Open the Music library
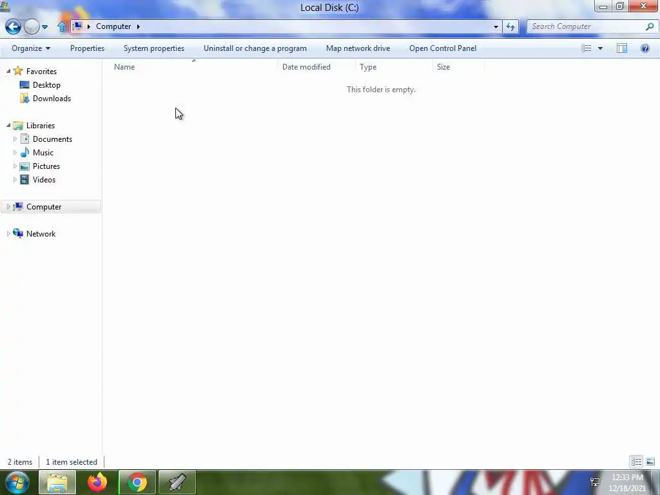This screenshot has width=660, height=495. tap(43, 152)
